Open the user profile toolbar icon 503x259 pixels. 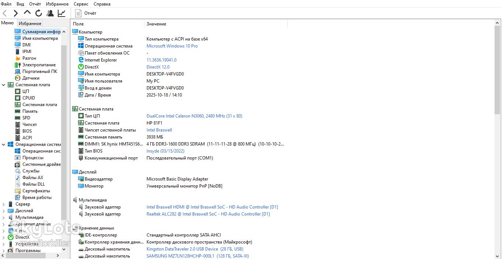point(50,13)
